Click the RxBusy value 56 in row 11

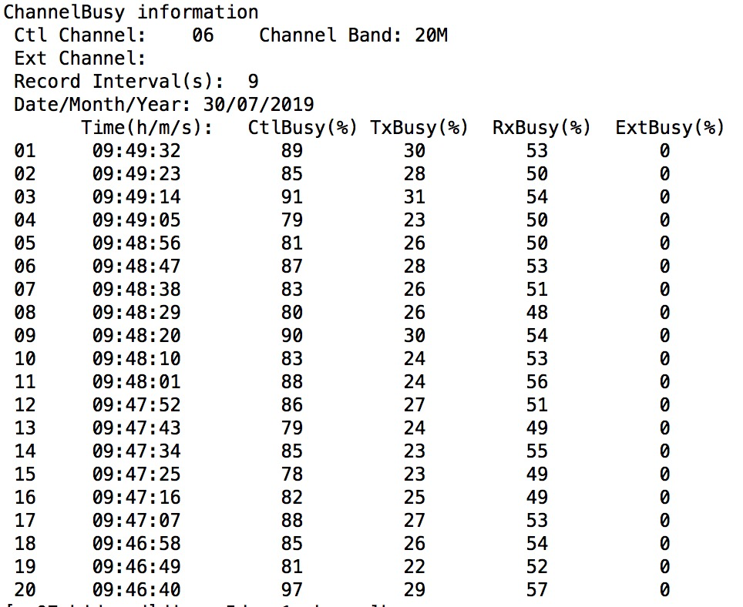pyautogui.click(x=537, y=382)
